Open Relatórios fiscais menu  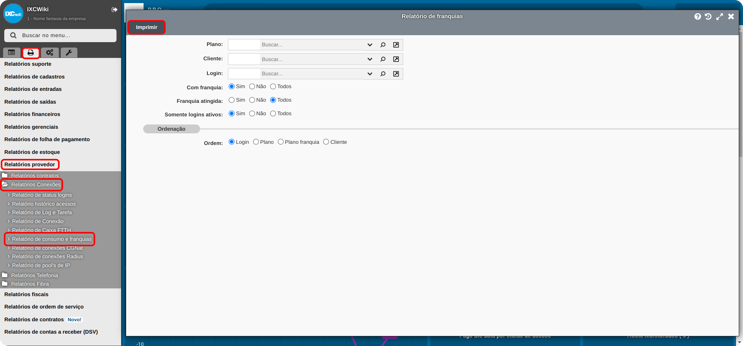[x=26, y=295]
